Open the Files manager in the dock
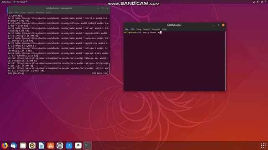Image resolution: width=268 pixels, height=150 pixels. point(23,145)
